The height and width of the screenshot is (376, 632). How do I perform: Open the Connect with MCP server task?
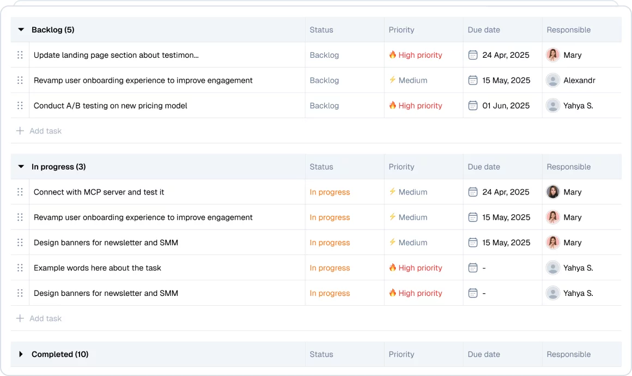[99, 192]
